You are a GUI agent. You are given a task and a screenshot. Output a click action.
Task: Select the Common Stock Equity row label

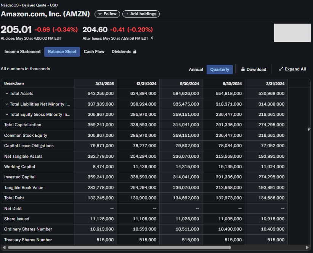(x=26, y=135)
